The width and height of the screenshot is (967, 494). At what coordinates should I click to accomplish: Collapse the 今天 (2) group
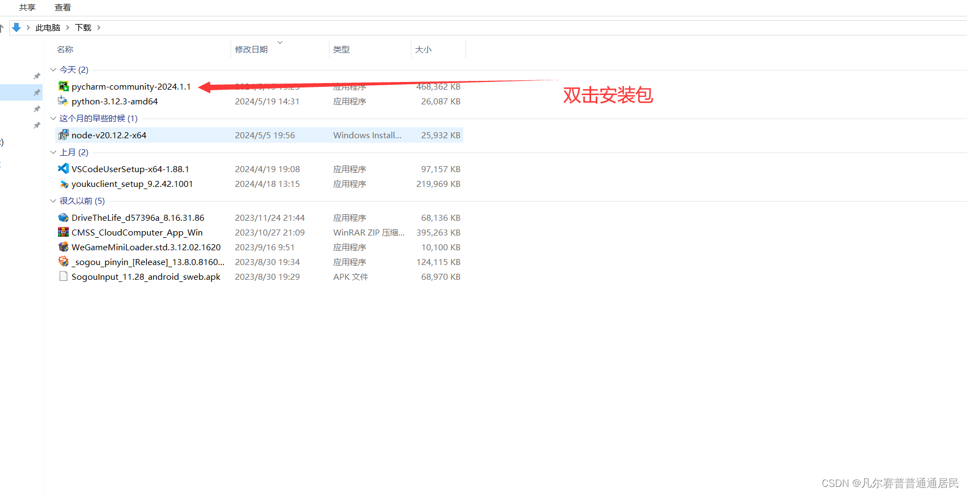[53, 70]
